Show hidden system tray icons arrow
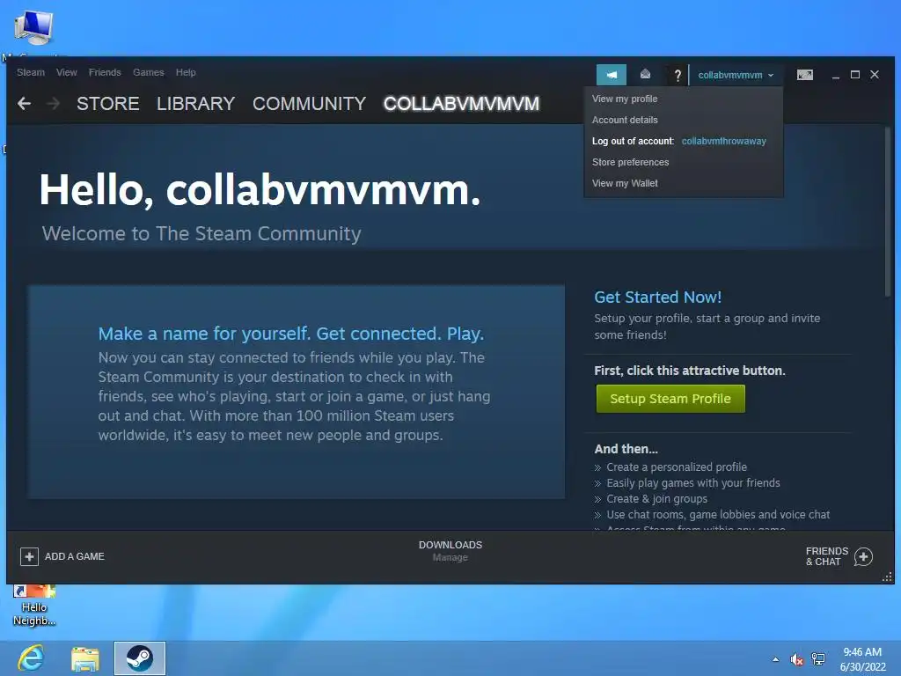 [x=776, y=659]
